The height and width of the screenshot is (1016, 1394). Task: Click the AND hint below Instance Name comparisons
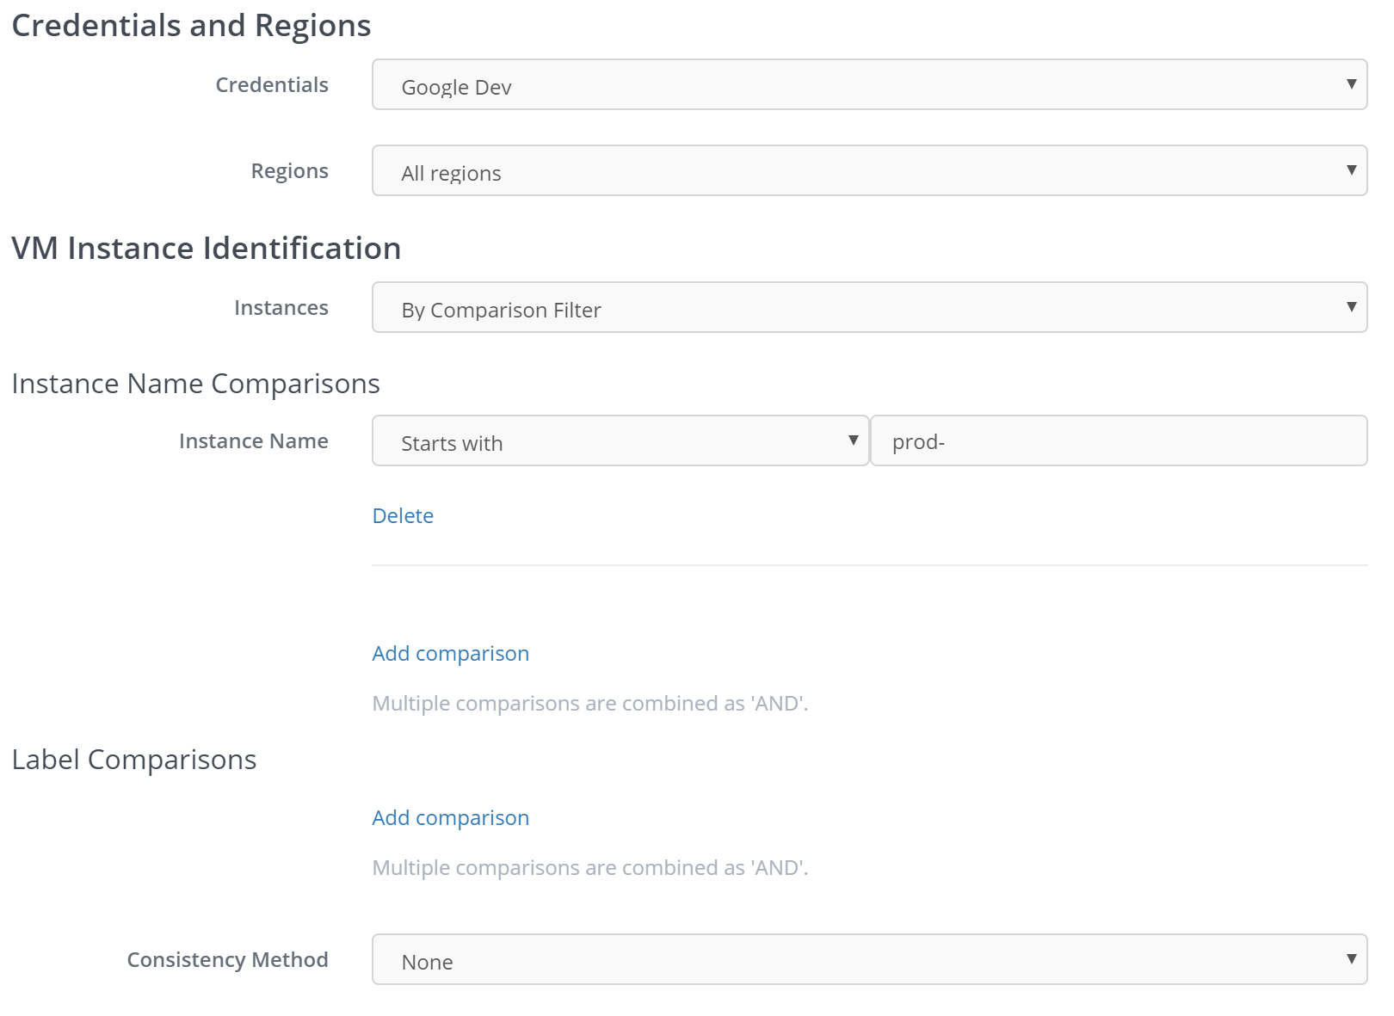tap(590, 704)
